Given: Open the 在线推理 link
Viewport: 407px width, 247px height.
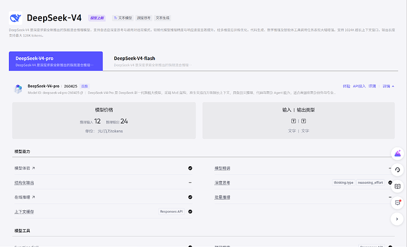Looking at the screenshot, I should point(22,197).
